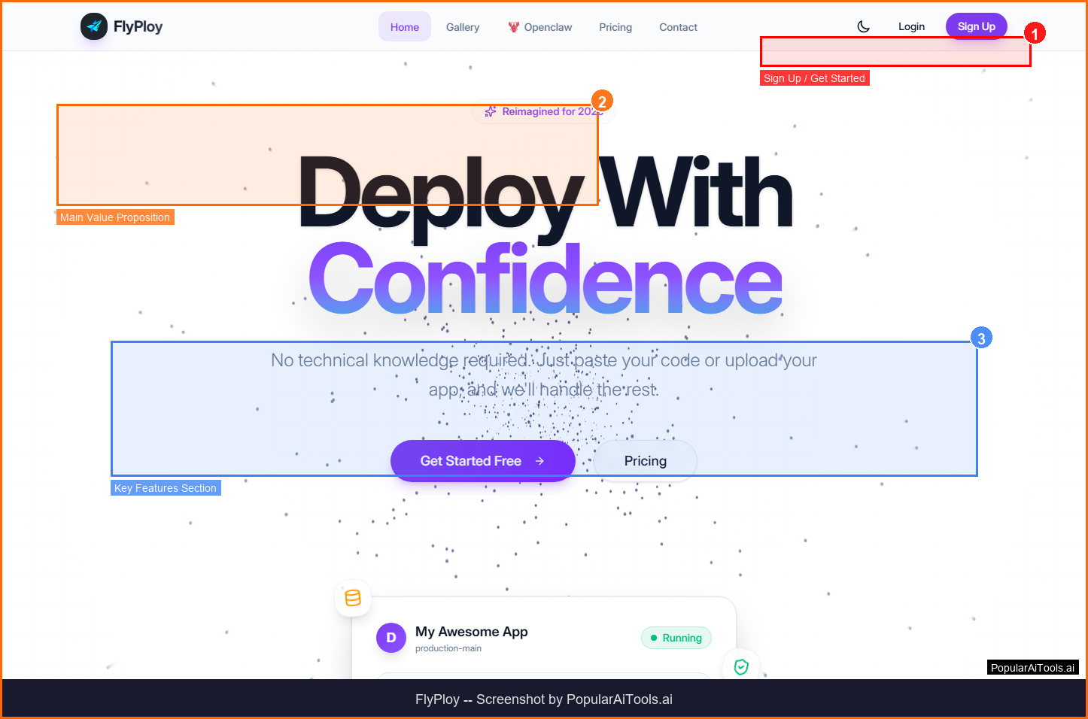Click the Get Started Free button
This screenshot has width=1088, height=719.
482,461
